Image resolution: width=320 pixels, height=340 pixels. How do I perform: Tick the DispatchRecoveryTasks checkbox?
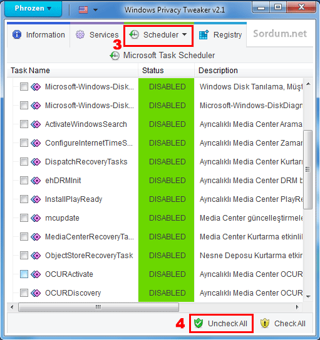click(24, 162)
